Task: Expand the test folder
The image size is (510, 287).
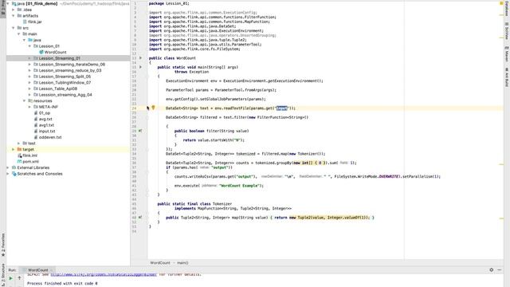Action: click(x=19, y=143)
